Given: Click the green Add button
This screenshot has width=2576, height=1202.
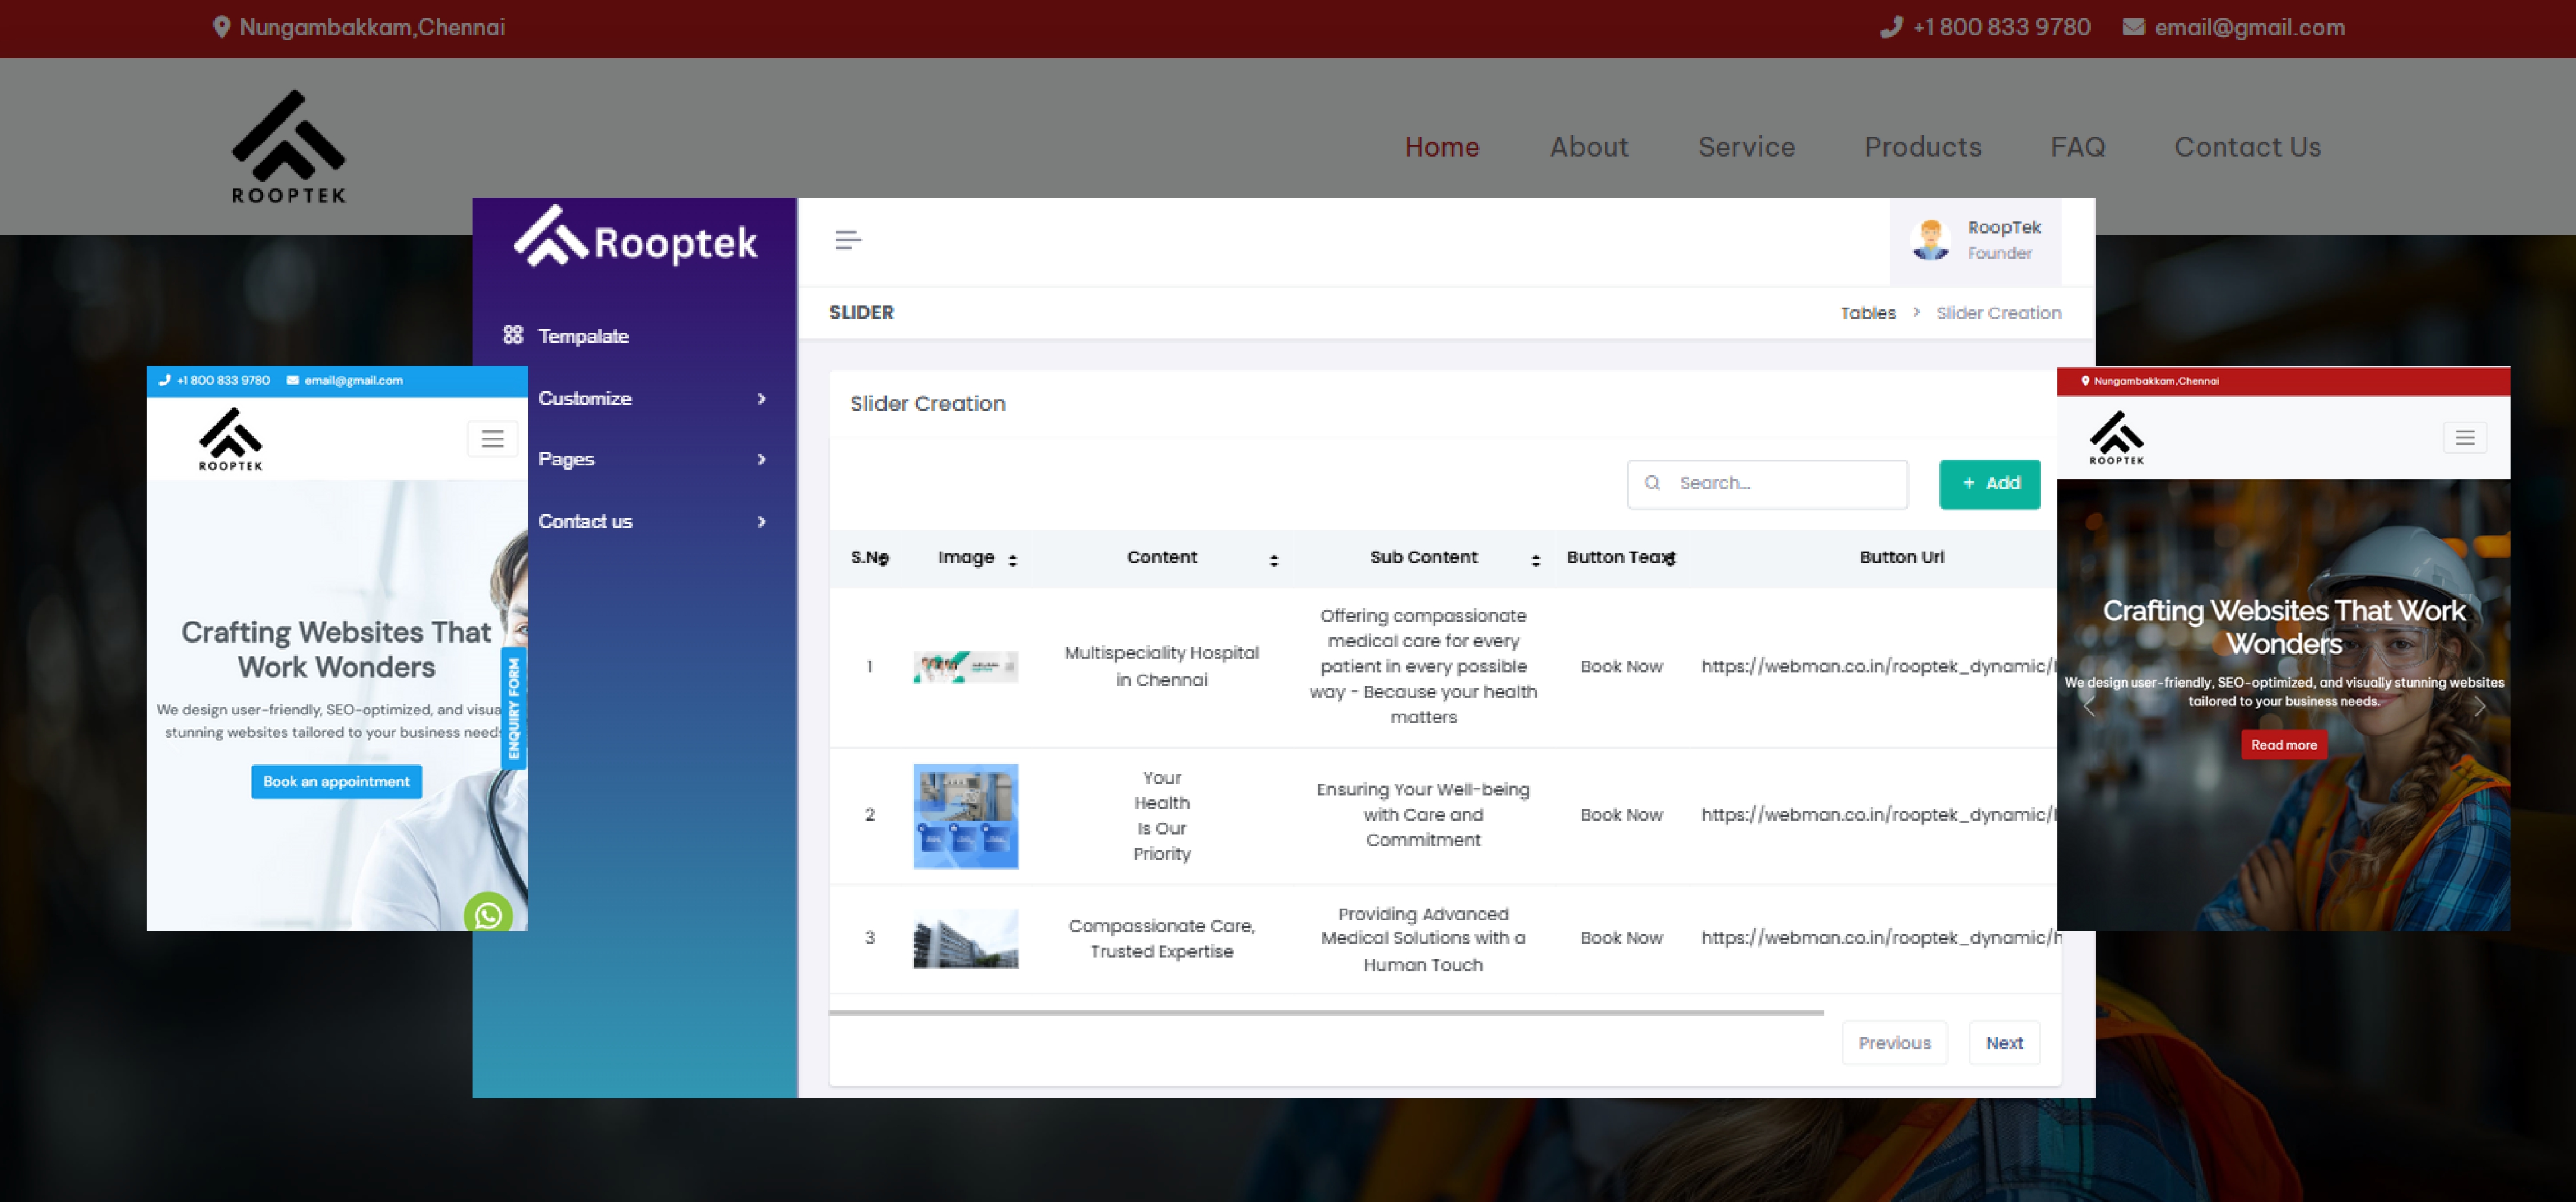Looking at the screenshot, I should click(1989, 484).
